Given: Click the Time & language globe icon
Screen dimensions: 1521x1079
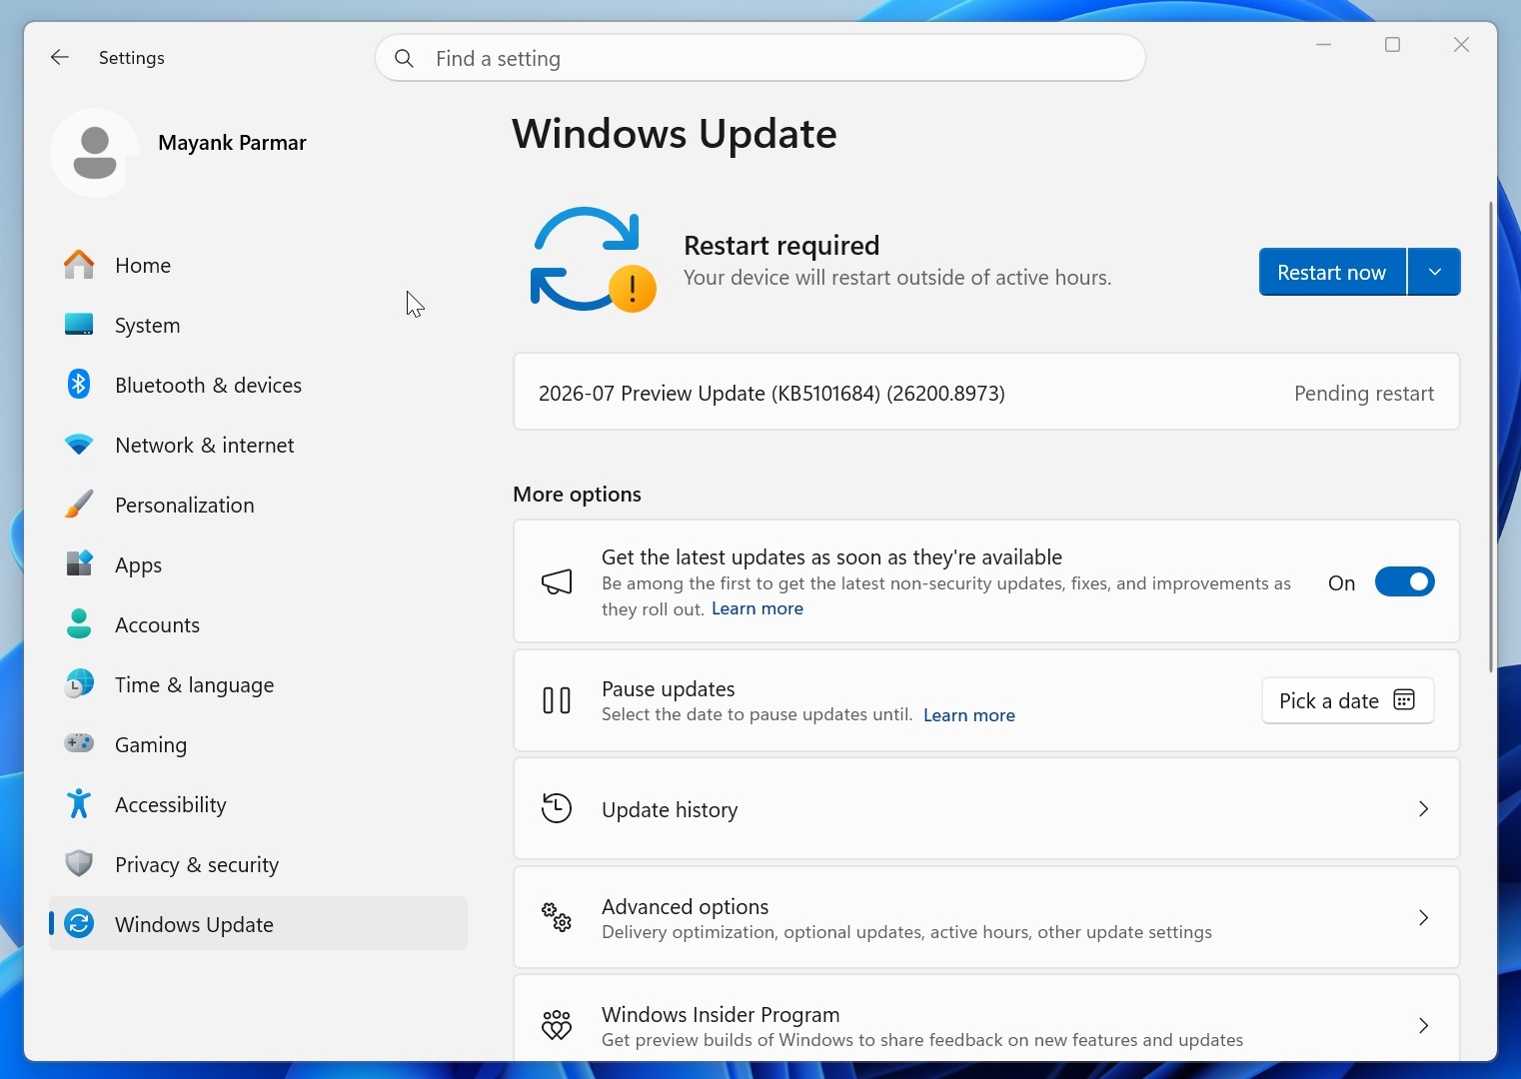Looking at the screenshot, I should tap(79, 684).
